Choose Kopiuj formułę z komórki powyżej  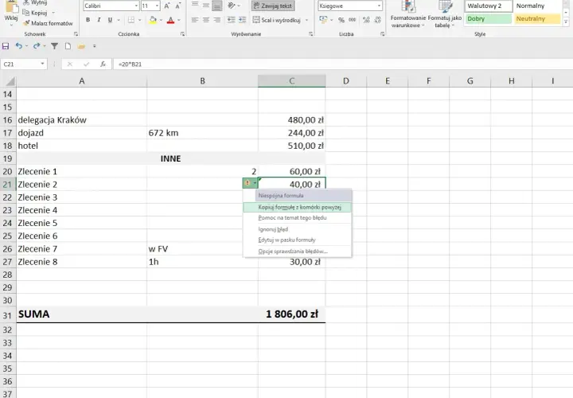coord(298,207)
